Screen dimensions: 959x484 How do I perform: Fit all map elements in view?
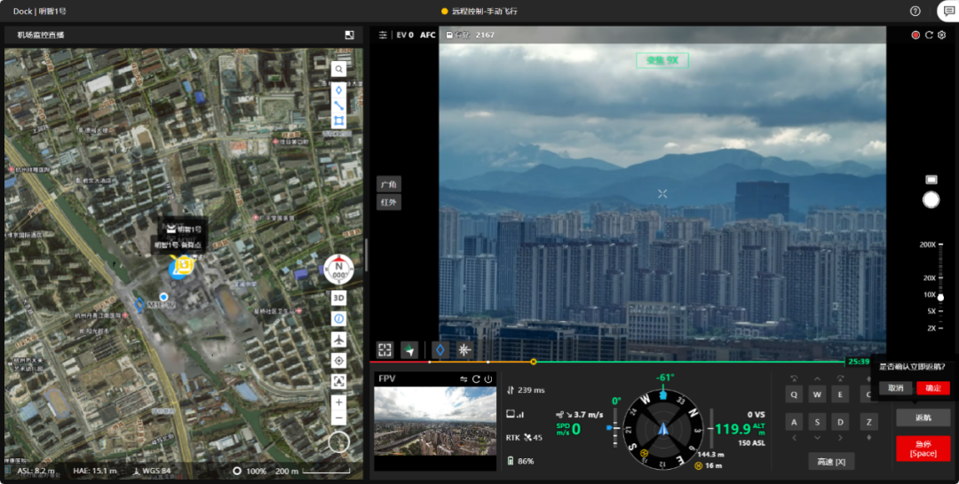tap(339, 381)
